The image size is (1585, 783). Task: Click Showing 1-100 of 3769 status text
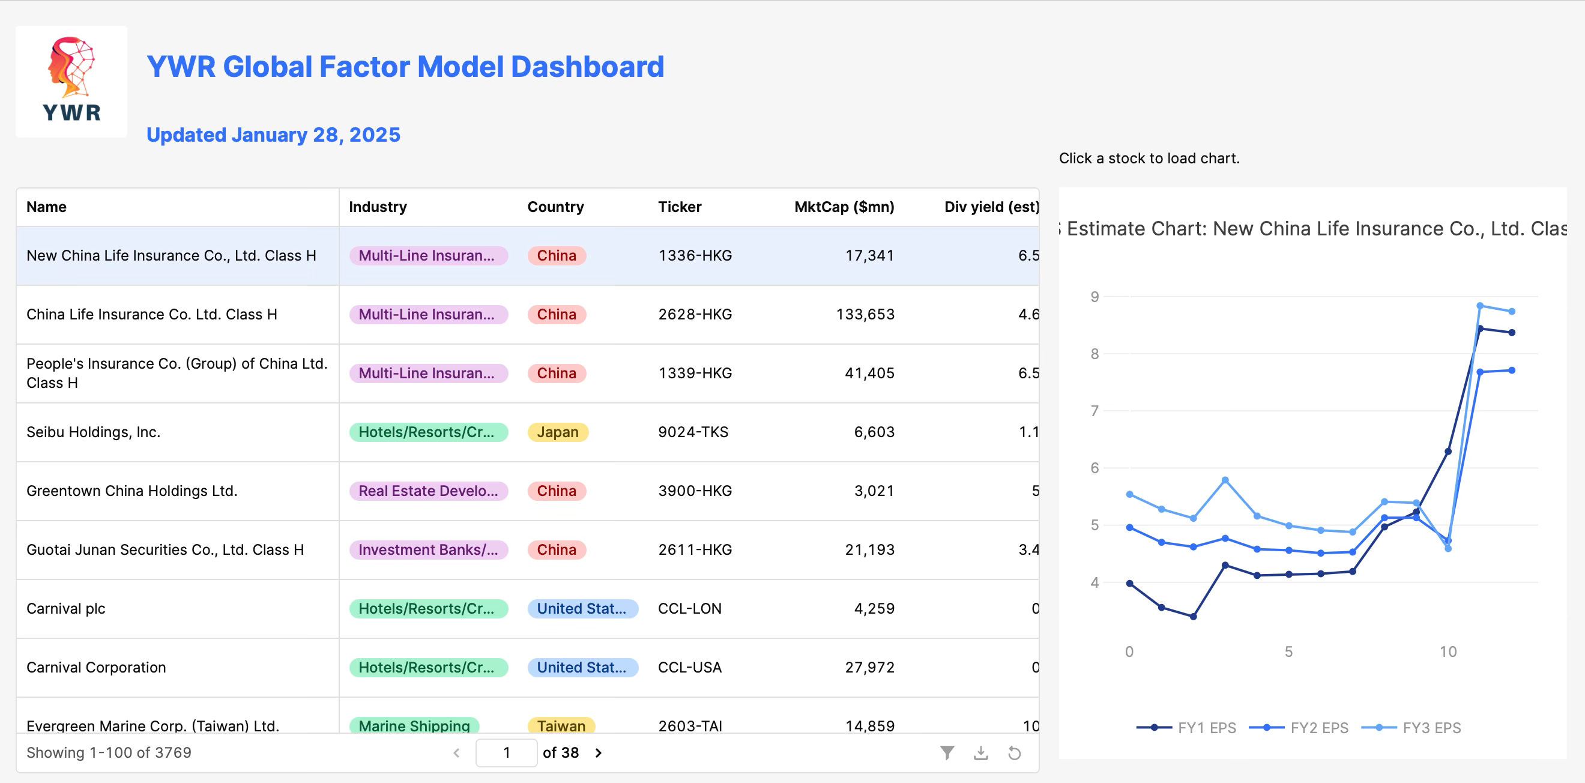click(x=109, y=752)
